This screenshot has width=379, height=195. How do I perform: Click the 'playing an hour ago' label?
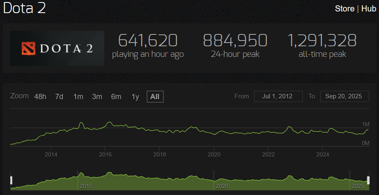coord(148,54)
